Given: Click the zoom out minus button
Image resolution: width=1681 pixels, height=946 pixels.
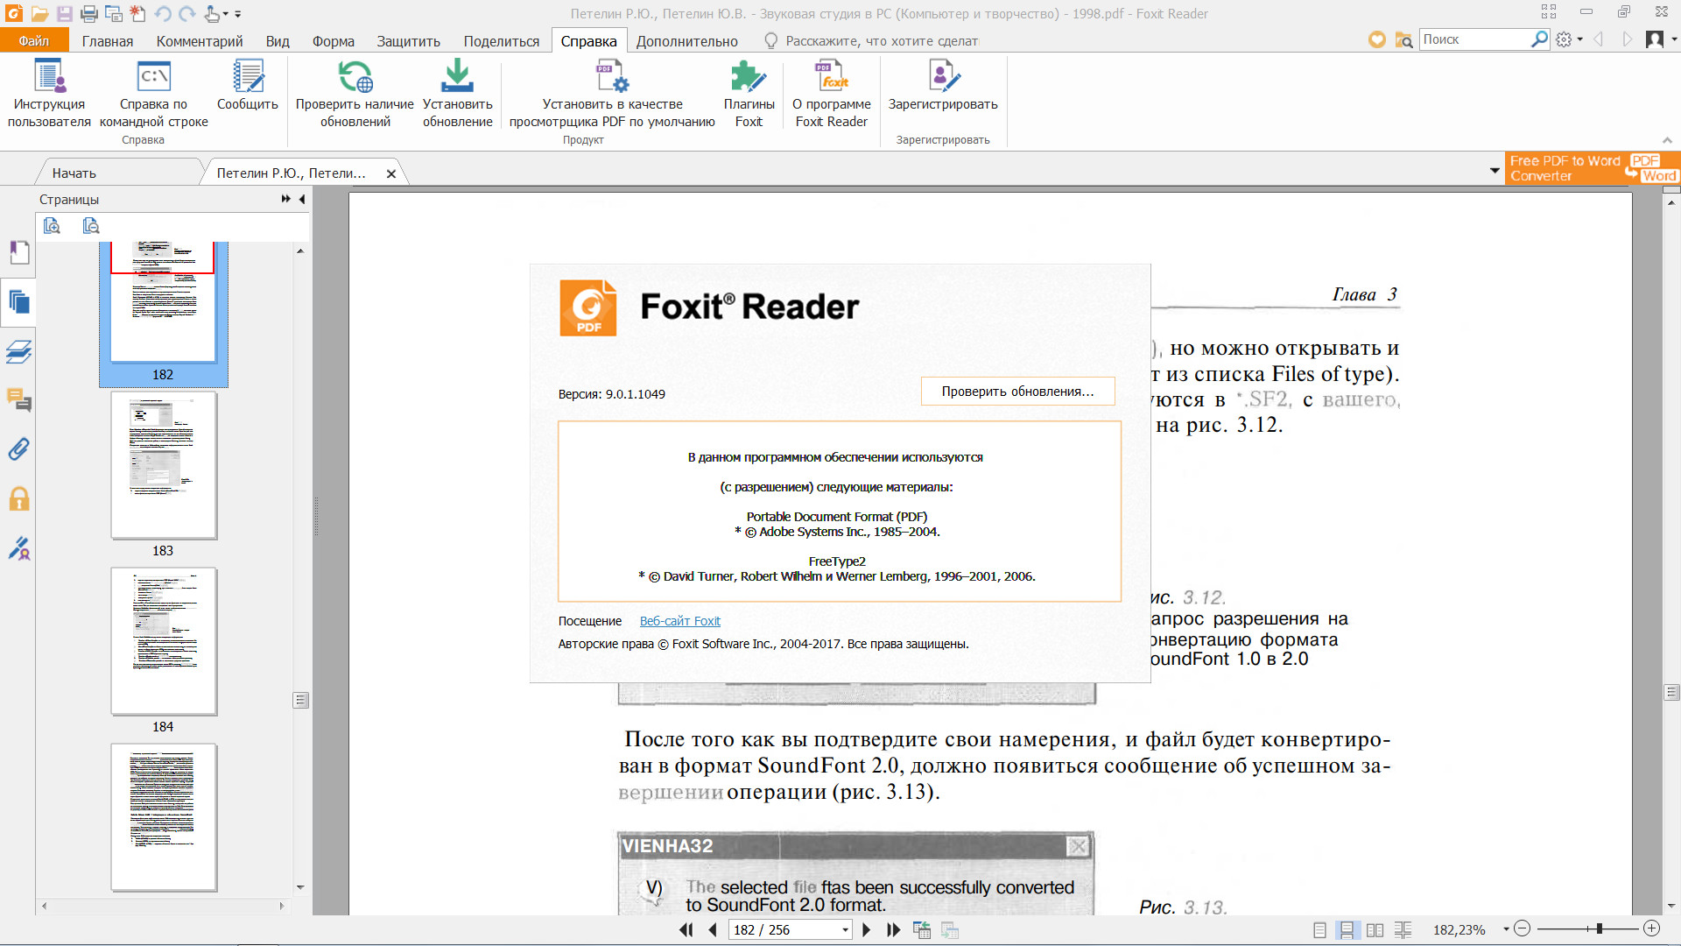Looking at the screenshot, I should coord(1523,928).
